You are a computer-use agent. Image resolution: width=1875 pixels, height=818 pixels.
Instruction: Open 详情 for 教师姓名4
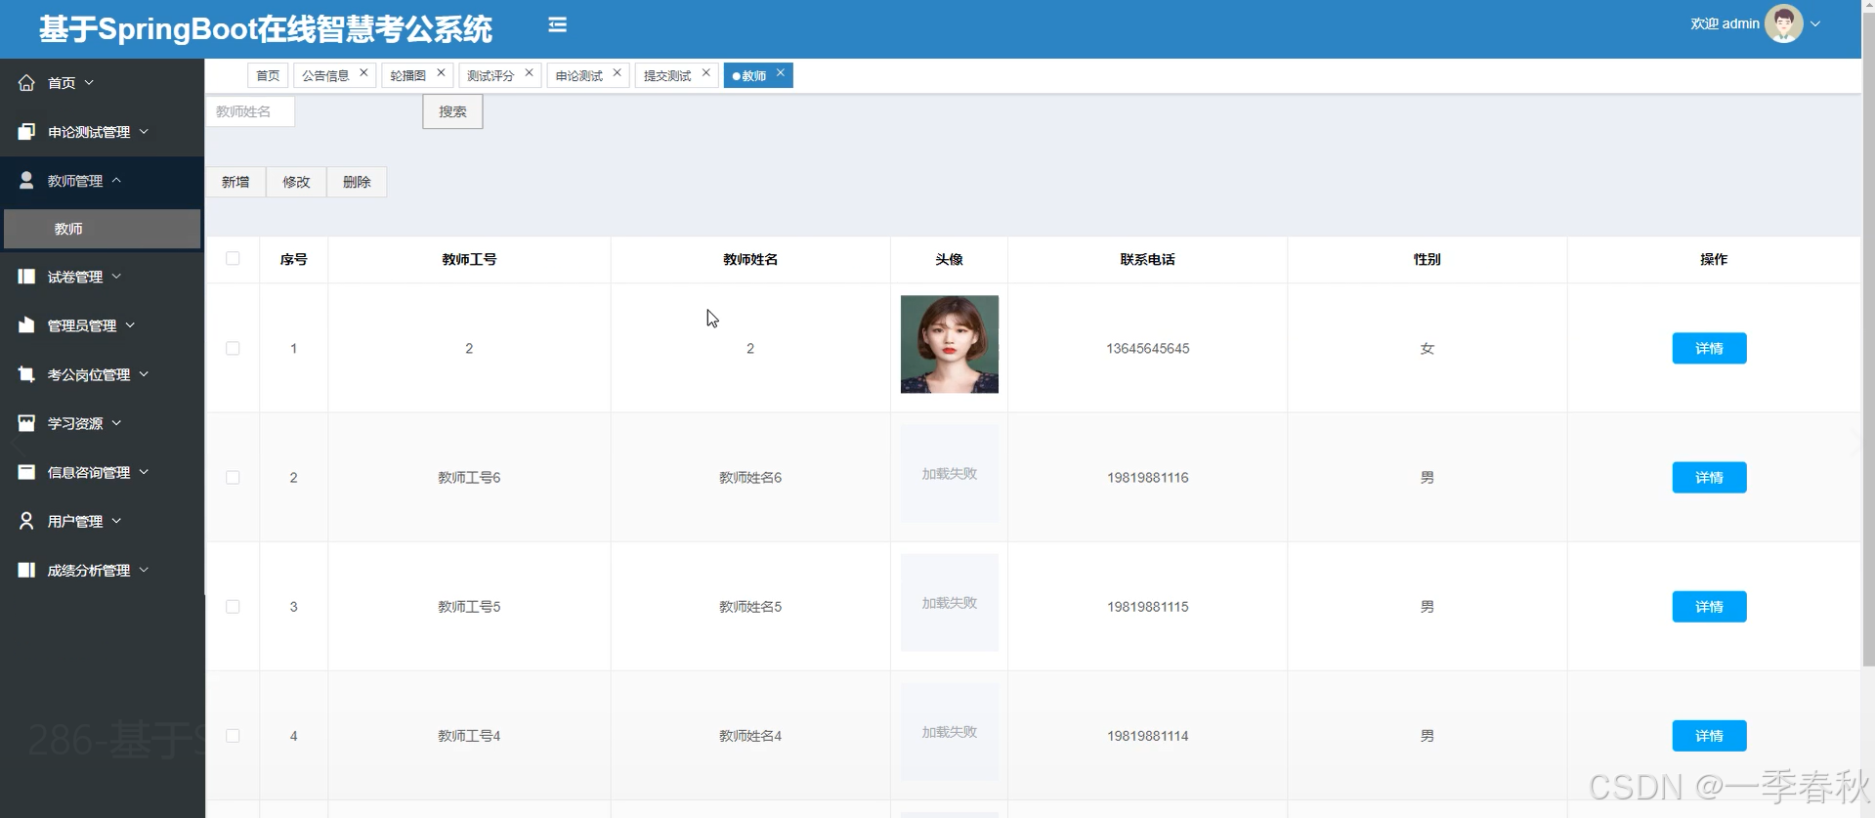pyautogui.click(x=1709, y=736)
